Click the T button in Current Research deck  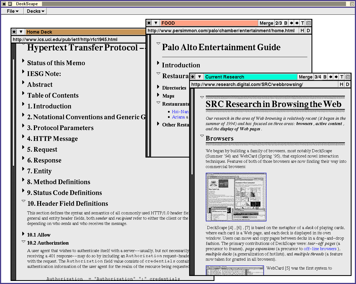(342, 77)
